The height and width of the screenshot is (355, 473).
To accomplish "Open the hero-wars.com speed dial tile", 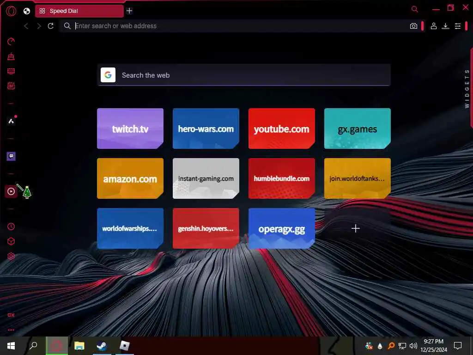I will [x=206, y=129].
